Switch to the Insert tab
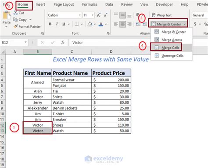Screen dimensions: 208x168 pyautogui.click(x=40, y=4)
